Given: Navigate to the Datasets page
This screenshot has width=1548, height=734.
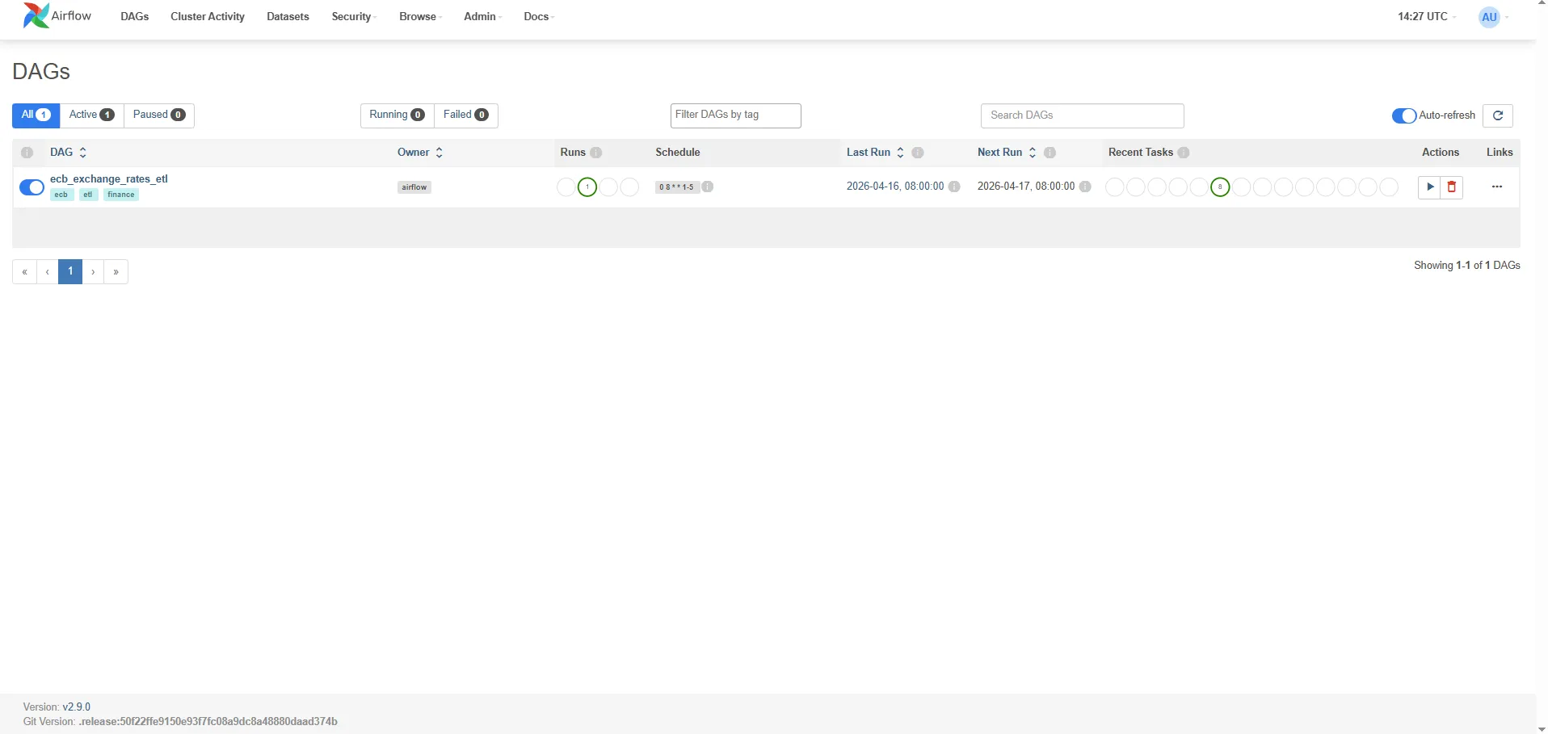Looking at the screenshot, I should (287, 16).
